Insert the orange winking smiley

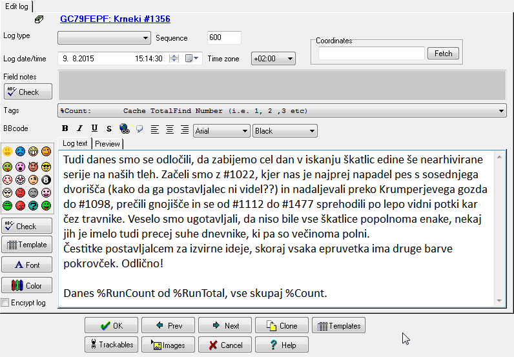[x=46, y=152]
